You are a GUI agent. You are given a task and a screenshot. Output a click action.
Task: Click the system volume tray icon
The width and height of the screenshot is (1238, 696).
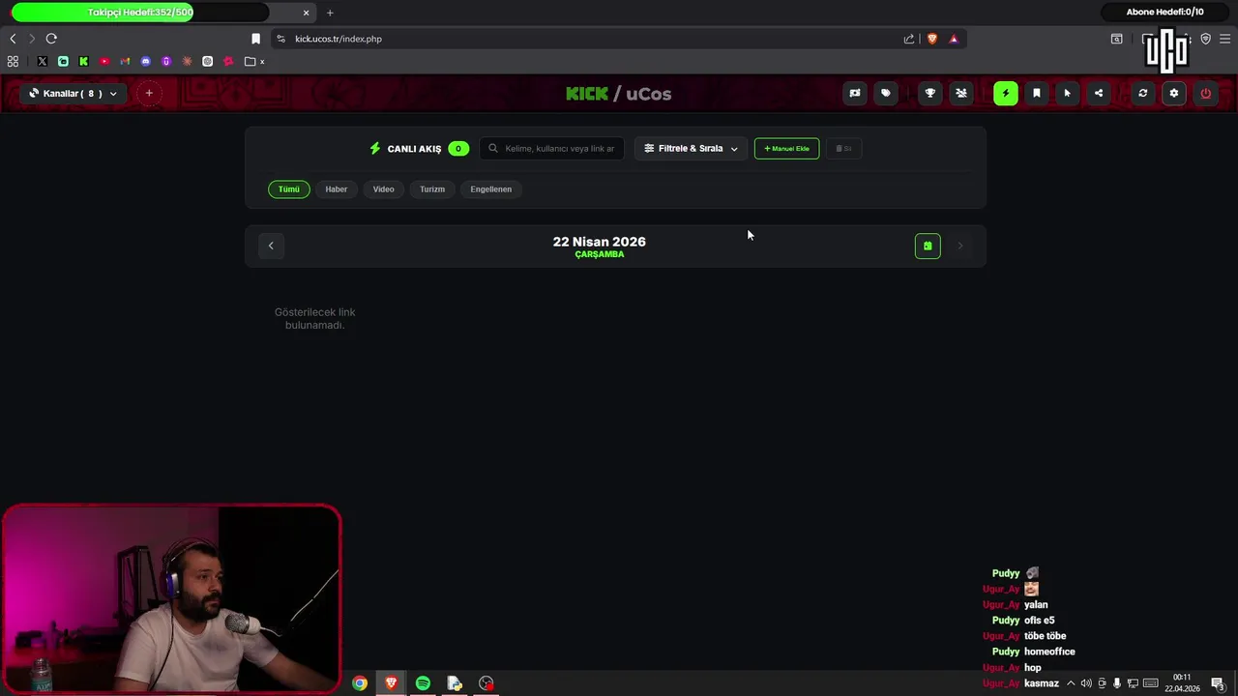[x=1086, y=683]
